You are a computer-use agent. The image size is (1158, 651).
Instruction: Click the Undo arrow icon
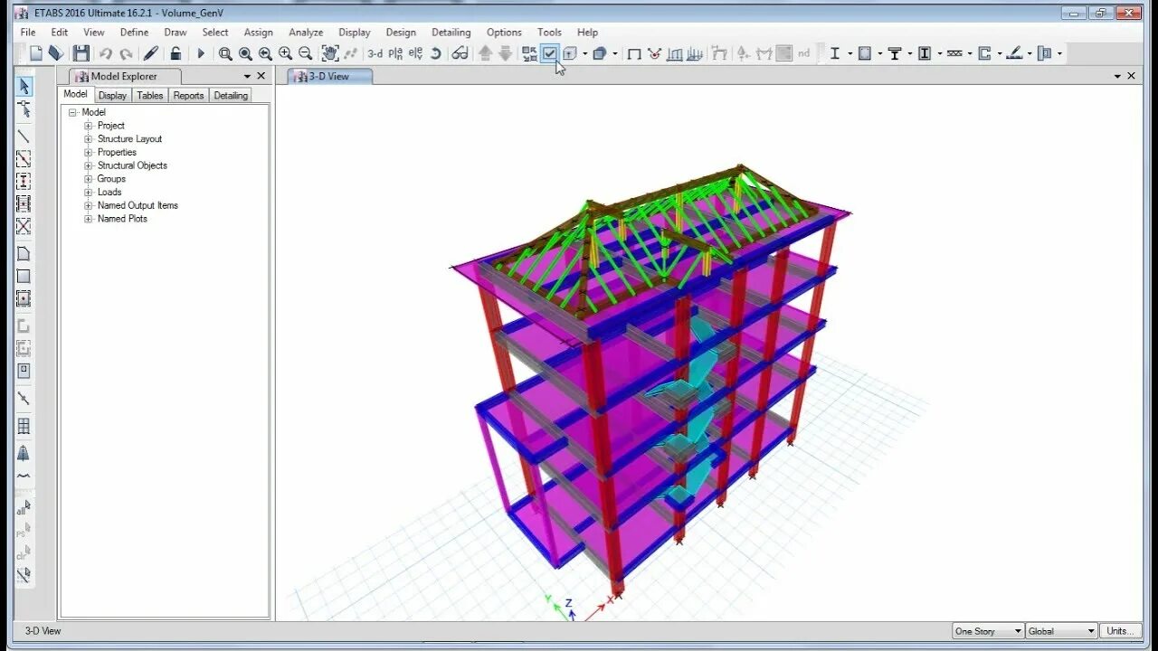pos(106,53)
